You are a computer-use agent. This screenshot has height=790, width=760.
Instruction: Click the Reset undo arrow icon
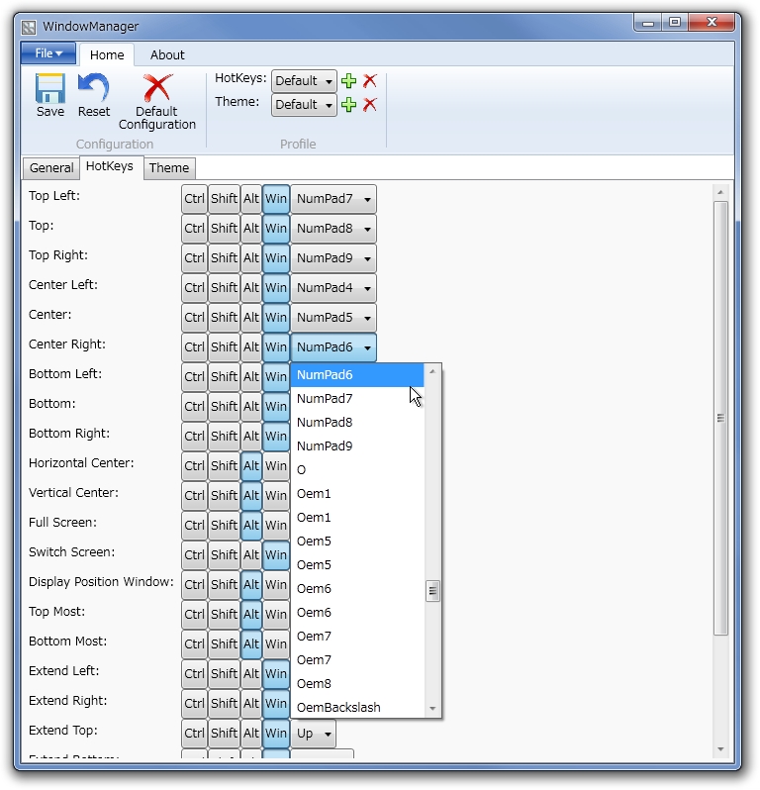pos(94,87)
